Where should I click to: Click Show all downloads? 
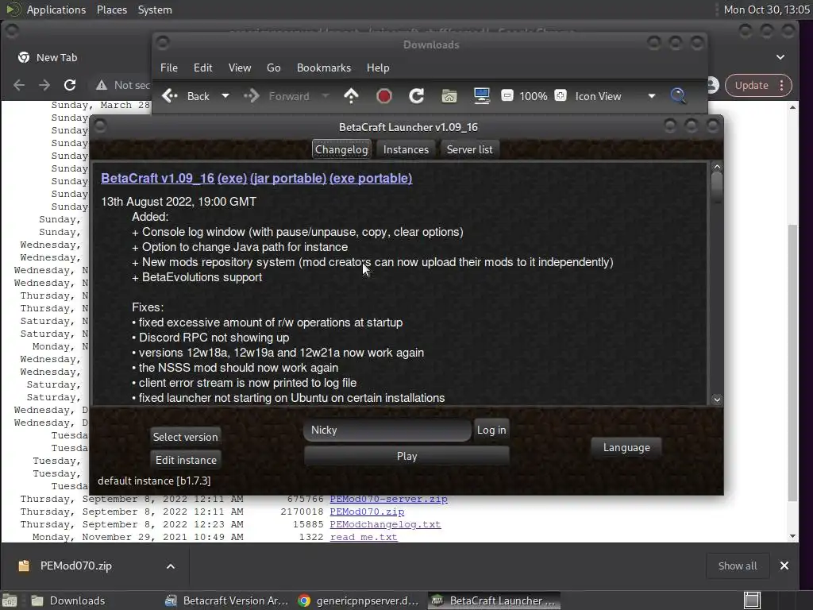[x=737, y=566]
